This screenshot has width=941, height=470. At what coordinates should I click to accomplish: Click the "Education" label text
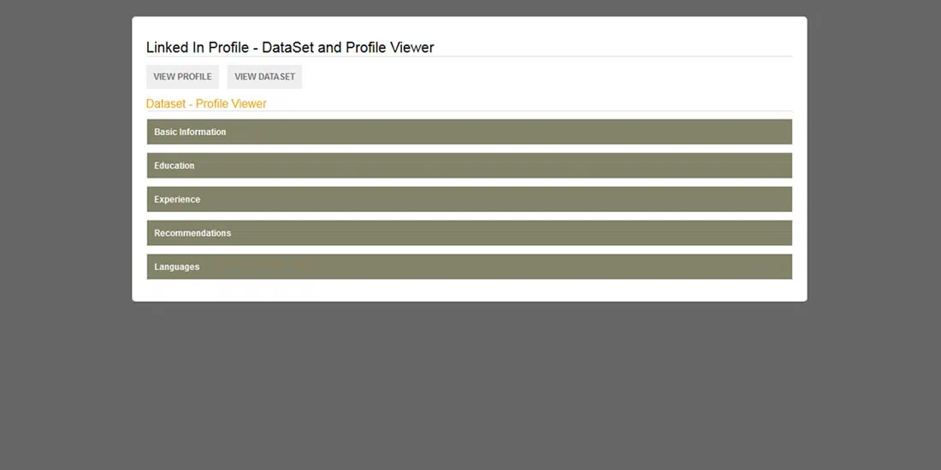[175, 166]
